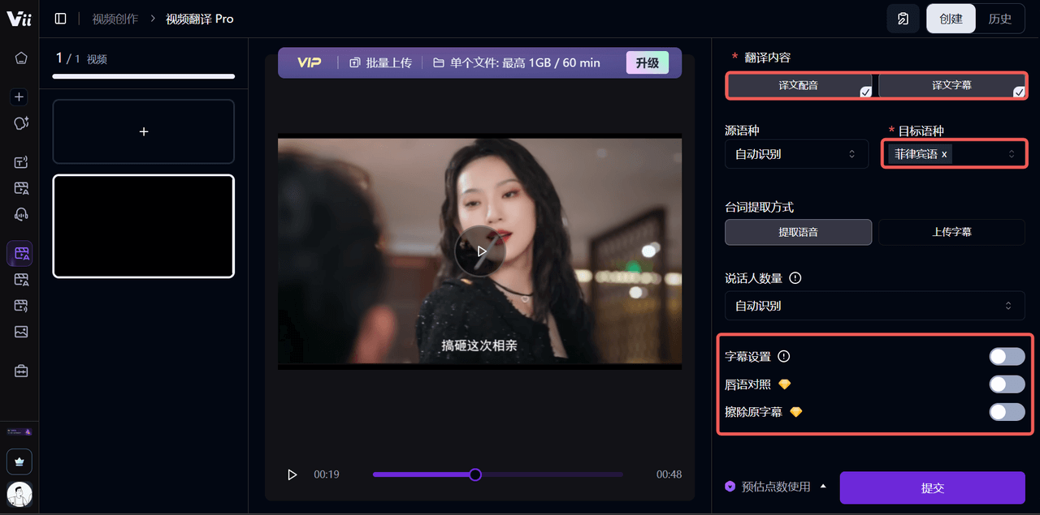Click the purple 提交 button
The image size is (1040, 515).
(932, 487)
